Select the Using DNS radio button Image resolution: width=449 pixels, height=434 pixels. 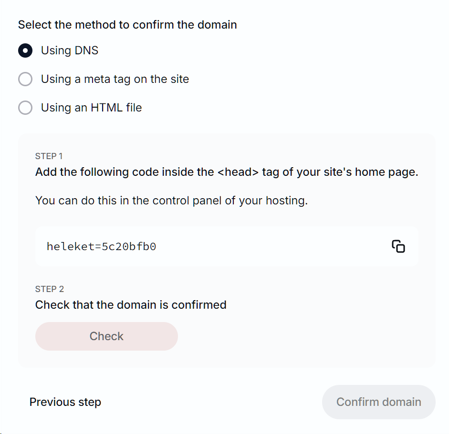pyautogui.click(x=25, y=50)
